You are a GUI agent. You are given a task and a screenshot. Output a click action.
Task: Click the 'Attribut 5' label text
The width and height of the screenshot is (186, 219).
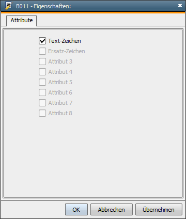coord(60,82)
